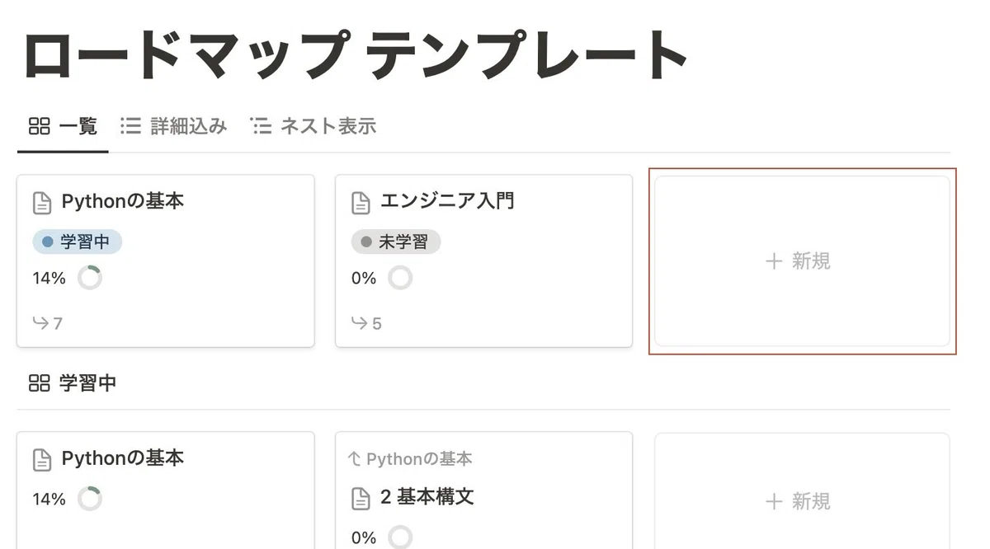
Task: Click the sub-item arrow icon showing 7
Action: pyautogui.click(x=40, y=323)
